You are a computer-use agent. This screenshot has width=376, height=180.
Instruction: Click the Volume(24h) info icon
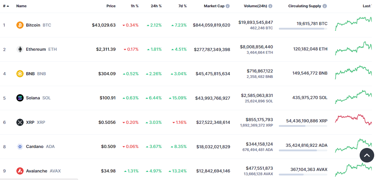point(270,6)
